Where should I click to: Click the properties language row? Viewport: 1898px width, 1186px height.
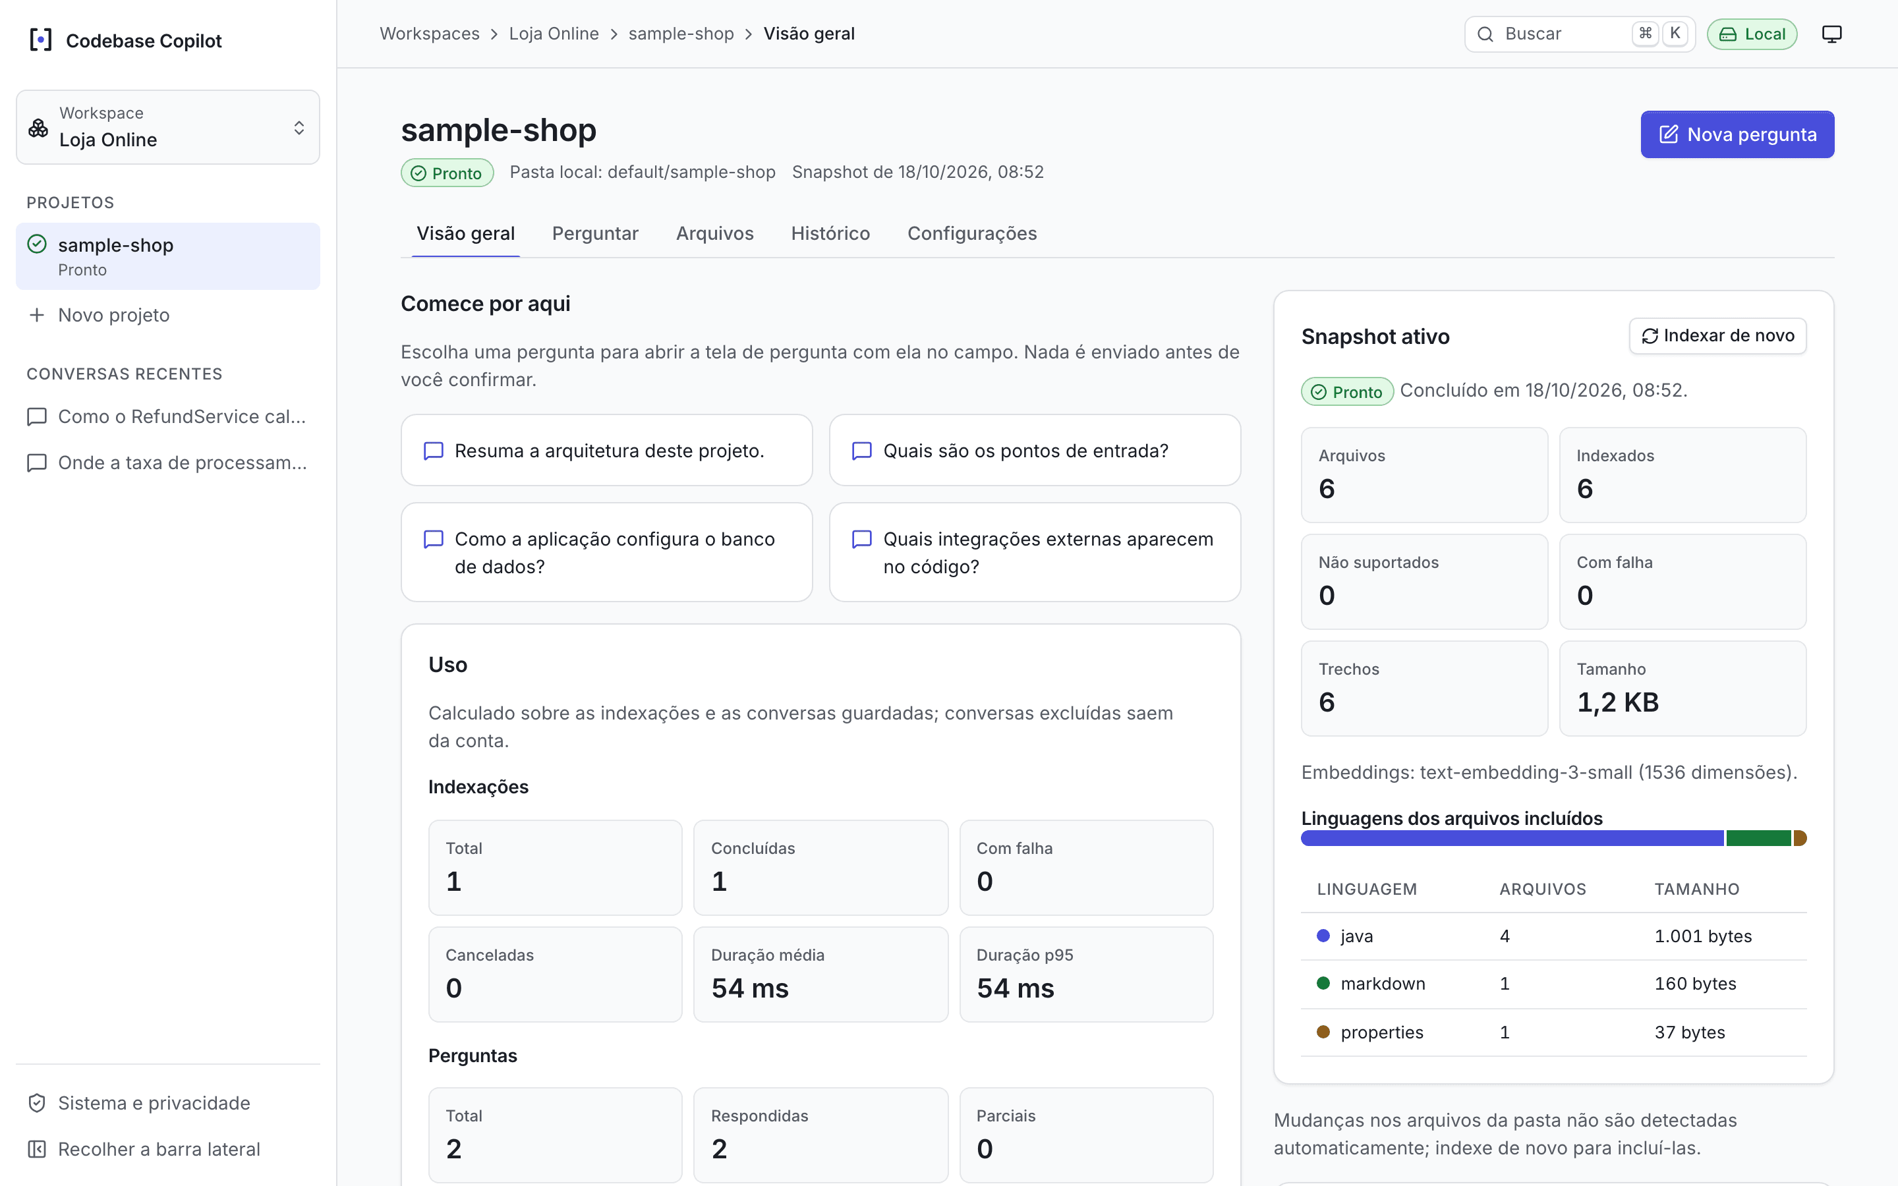pos(1554,1033)
